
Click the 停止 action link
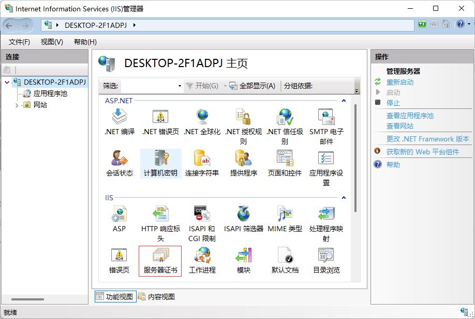[393, 103]
